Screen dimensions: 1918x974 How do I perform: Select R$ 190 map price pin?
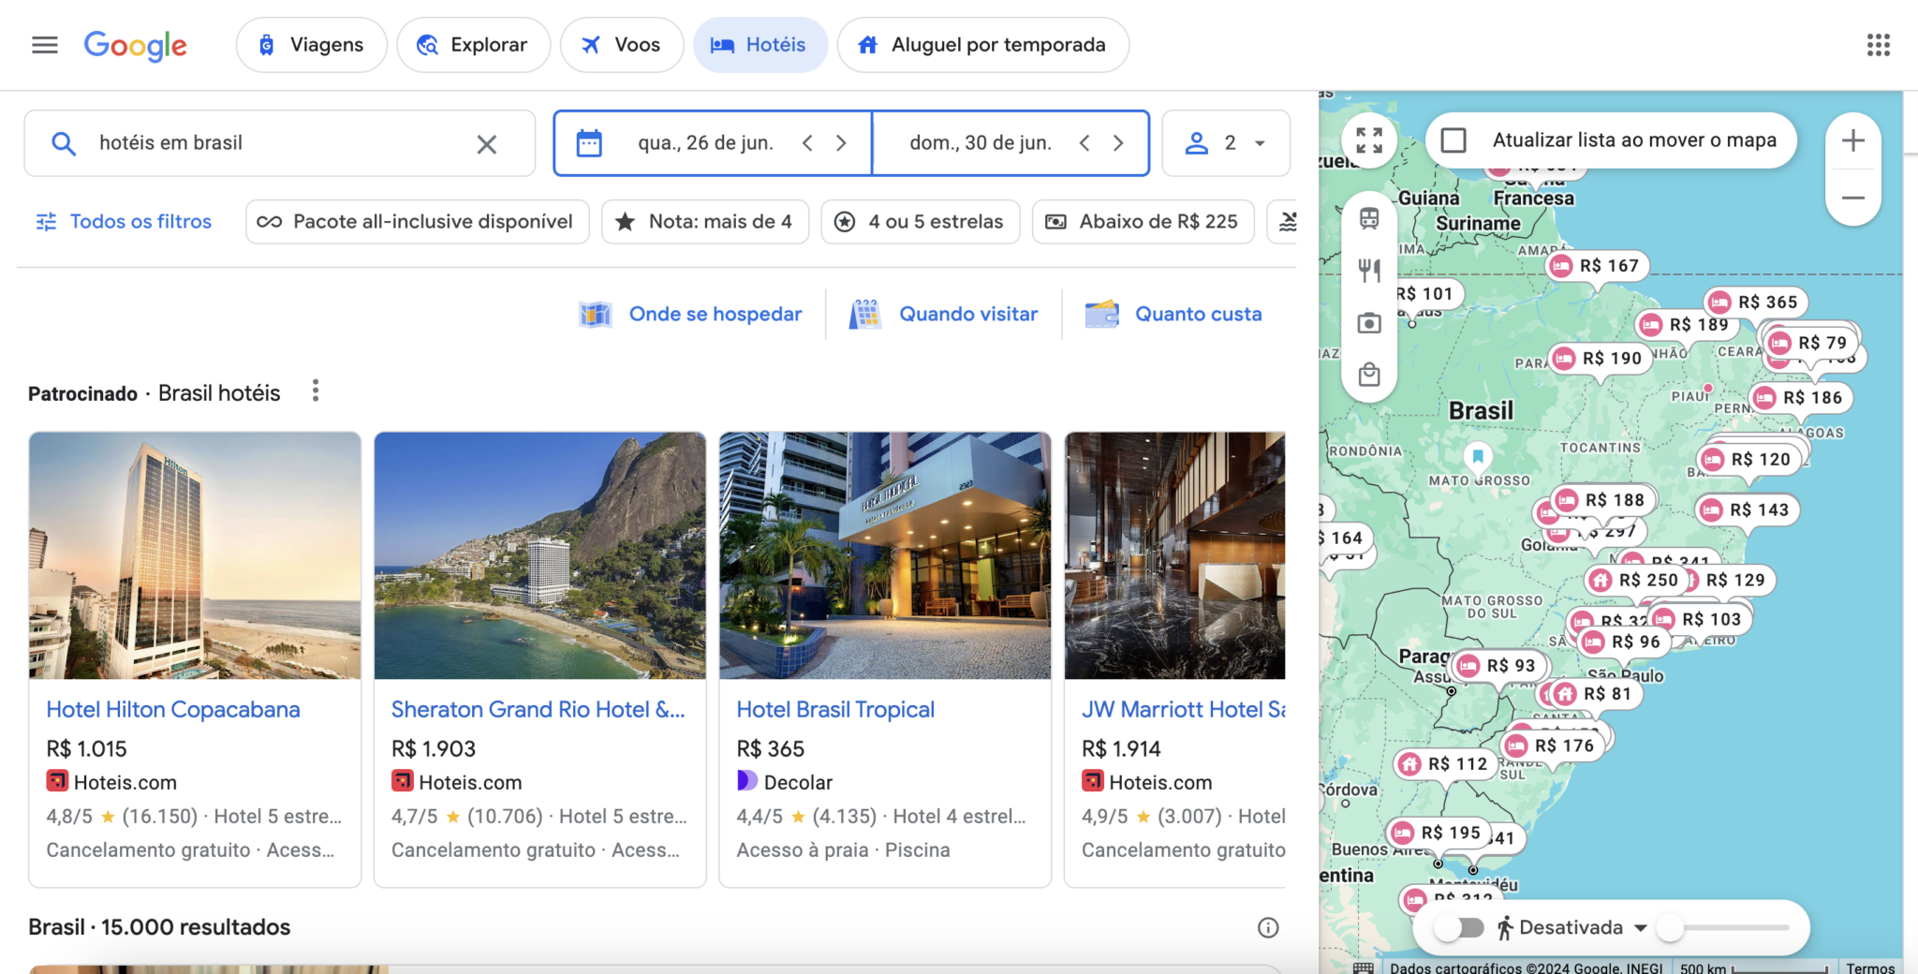point(1600,359)
